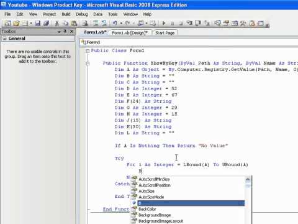Open the Properties Window toolbar icon
Image resolution: width=298 pixels, height=224 pixels.
pyautogui.click(x=226, y=23)
